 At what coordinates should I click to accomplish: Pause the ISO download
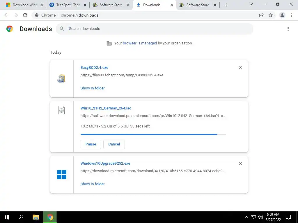click(x=91, y=144)
